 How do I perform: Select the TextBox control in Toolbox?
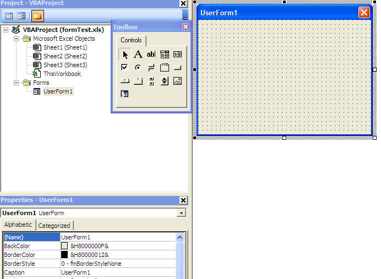(151, 54)
